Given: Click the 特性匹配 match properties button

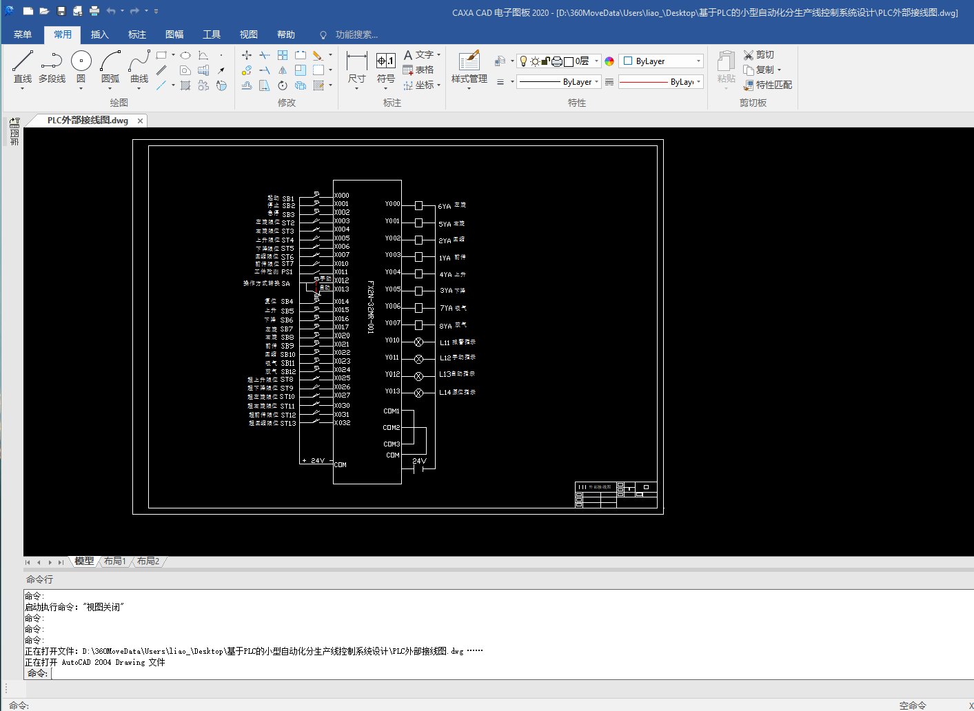Looking at the screenshot, I should point(767,85).
